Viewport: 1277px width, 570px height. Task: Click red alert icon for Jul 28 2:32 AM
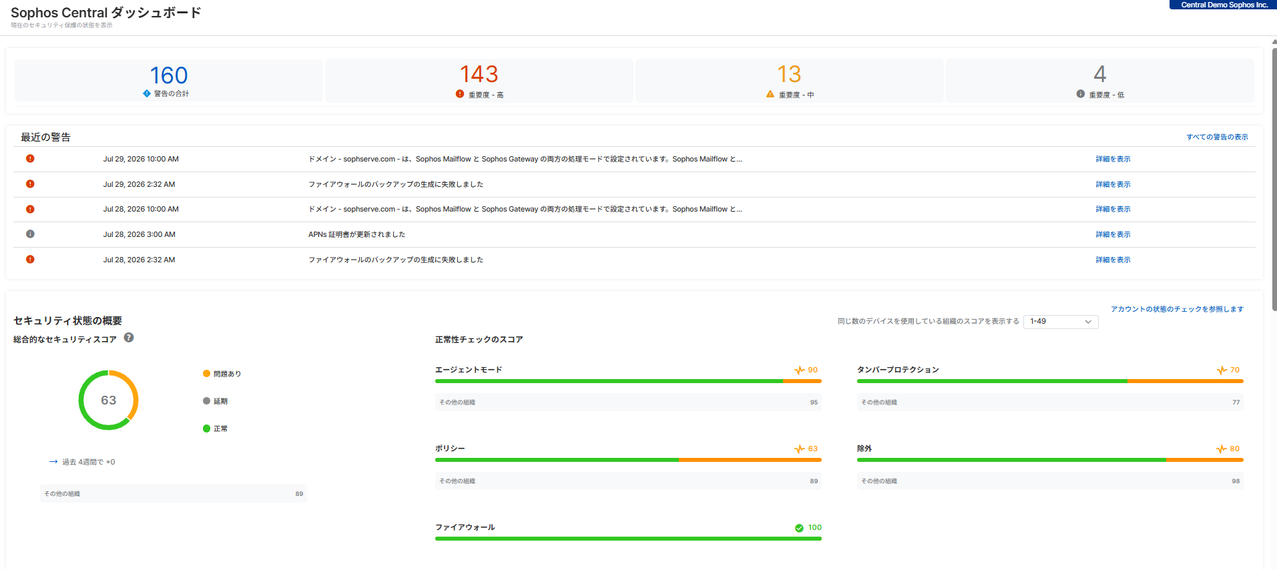pyautogui.click(x=30, y=260)
